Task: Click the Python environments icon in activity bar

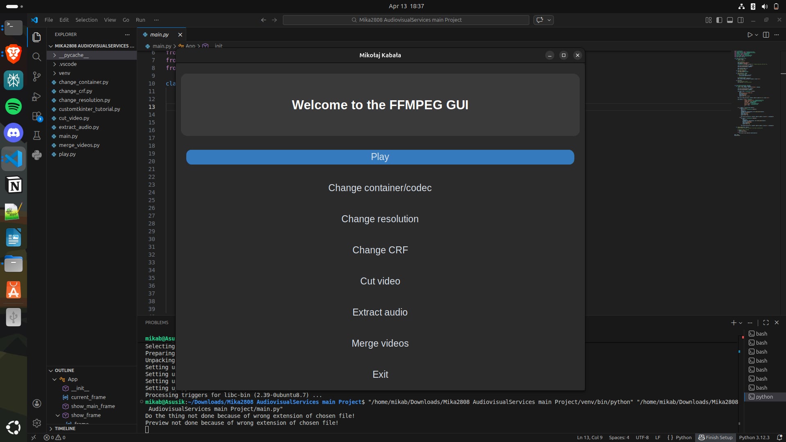Action: (x=37, y=155)
